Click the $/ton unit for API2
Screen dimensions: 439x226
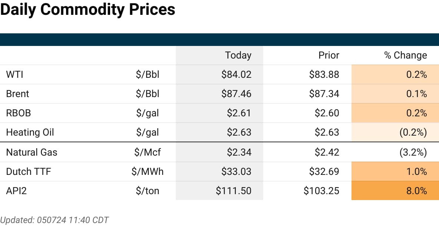[x=147, y=191]
